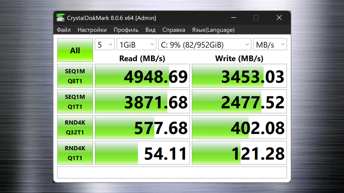Click the 2477.52 write result
Viewport: 344px width, 193px height.
point(239,101)
